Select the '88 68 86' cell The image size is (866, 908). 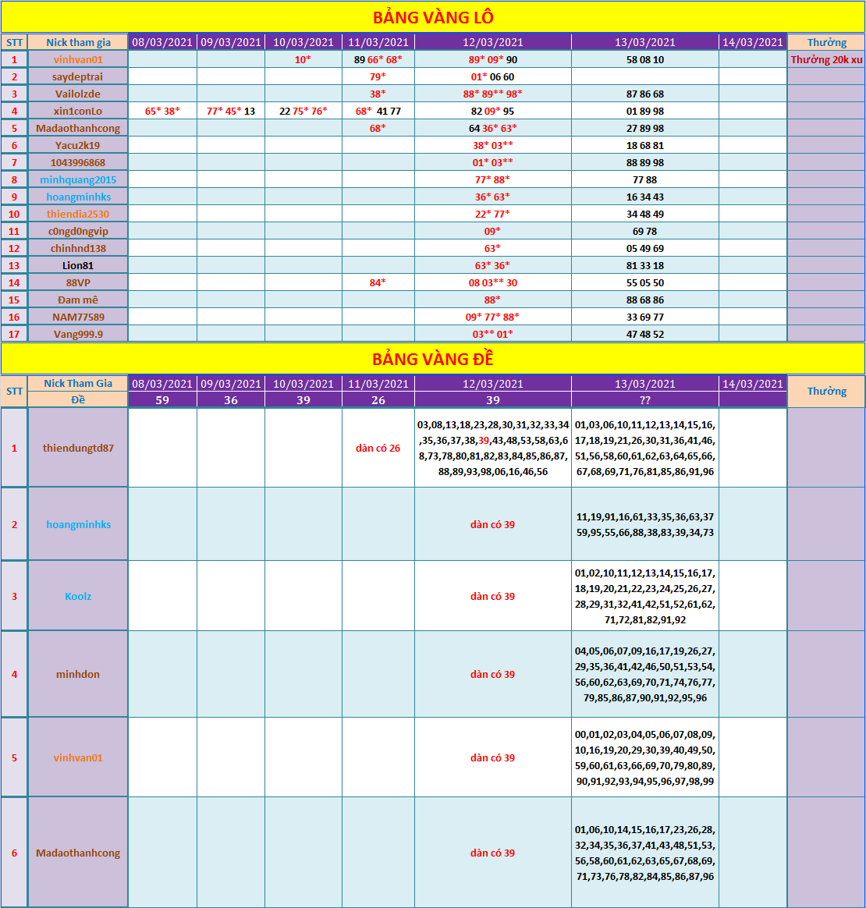644,300
